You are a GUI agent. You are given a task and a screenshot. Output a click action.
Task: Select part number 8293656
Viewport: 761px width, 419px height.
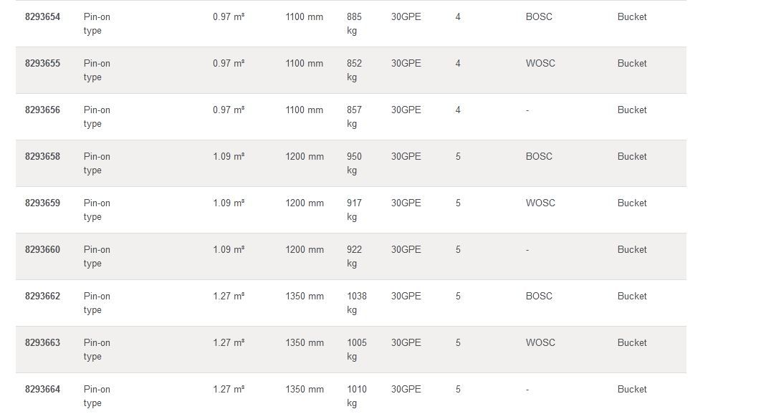coord(42,110)
